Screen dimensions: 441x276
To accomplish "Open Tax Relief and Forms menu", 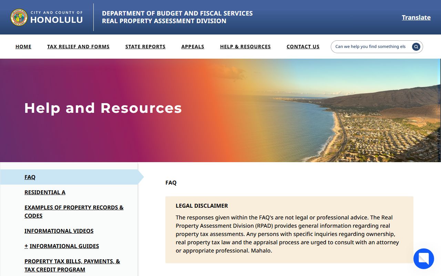I will point(78,47).
